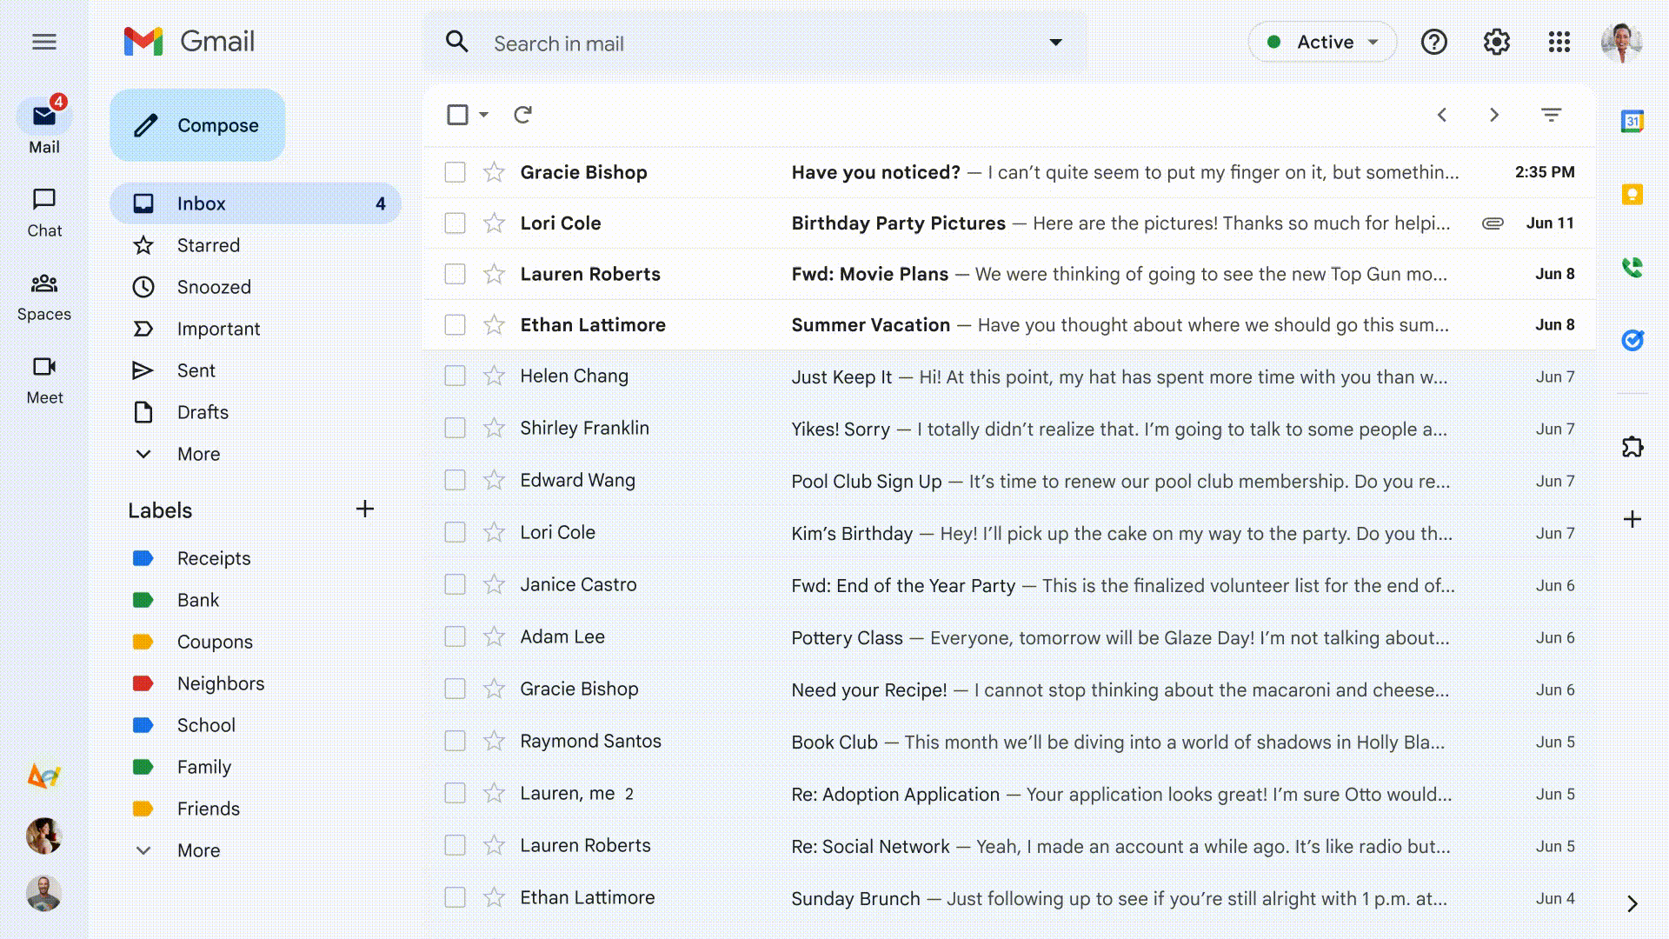The width and height of the screenshot is (1669, 939).
Task: Click the red Neighbors label color tag
Action: [x=143, y=683]
